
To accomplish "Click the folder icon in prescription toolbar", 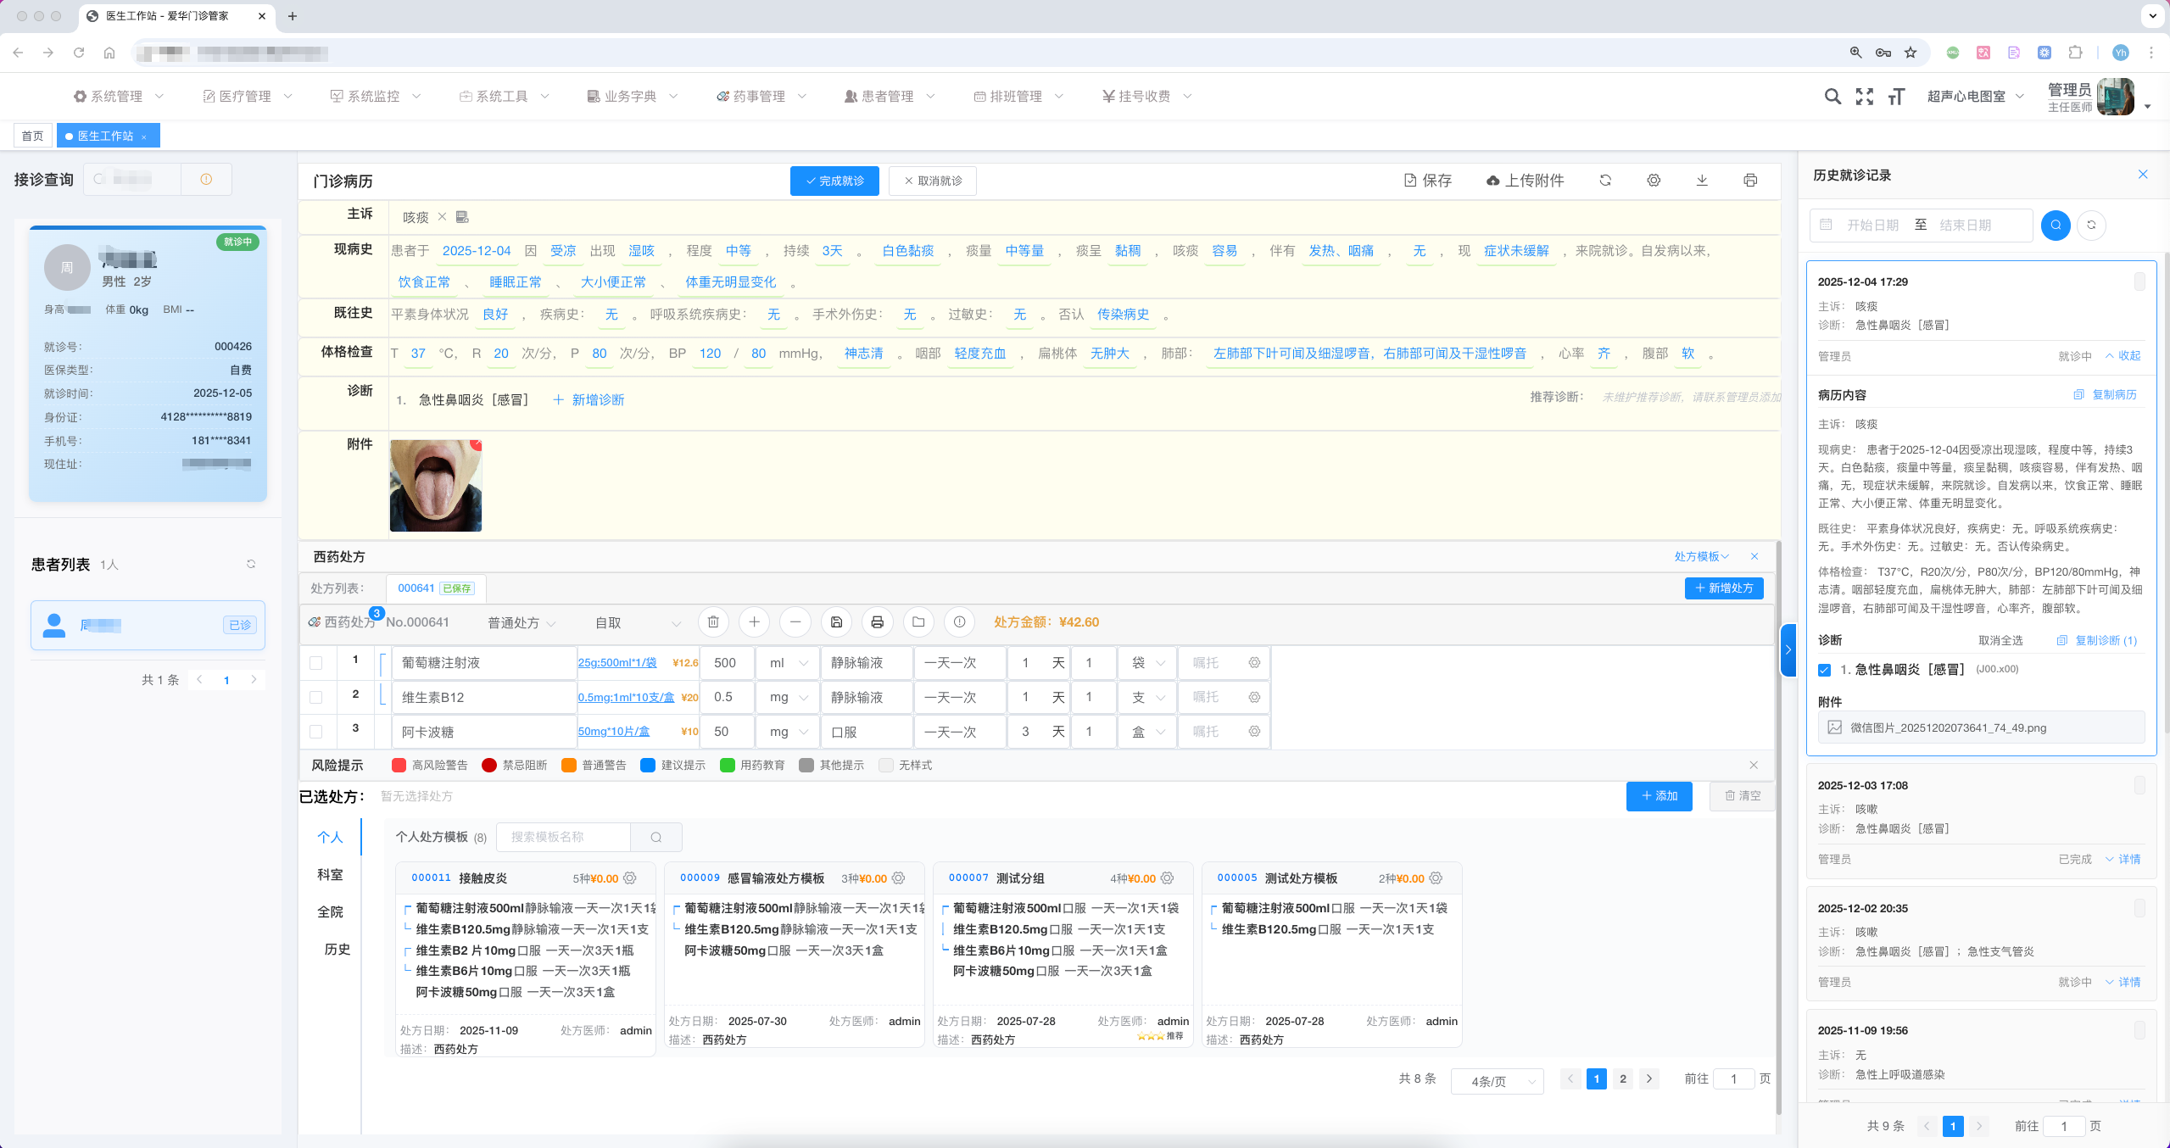I will (918, 622).
